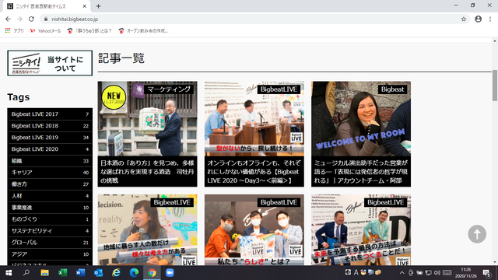Select the キャリア tag
498x280 pixels.
[50, 173]
